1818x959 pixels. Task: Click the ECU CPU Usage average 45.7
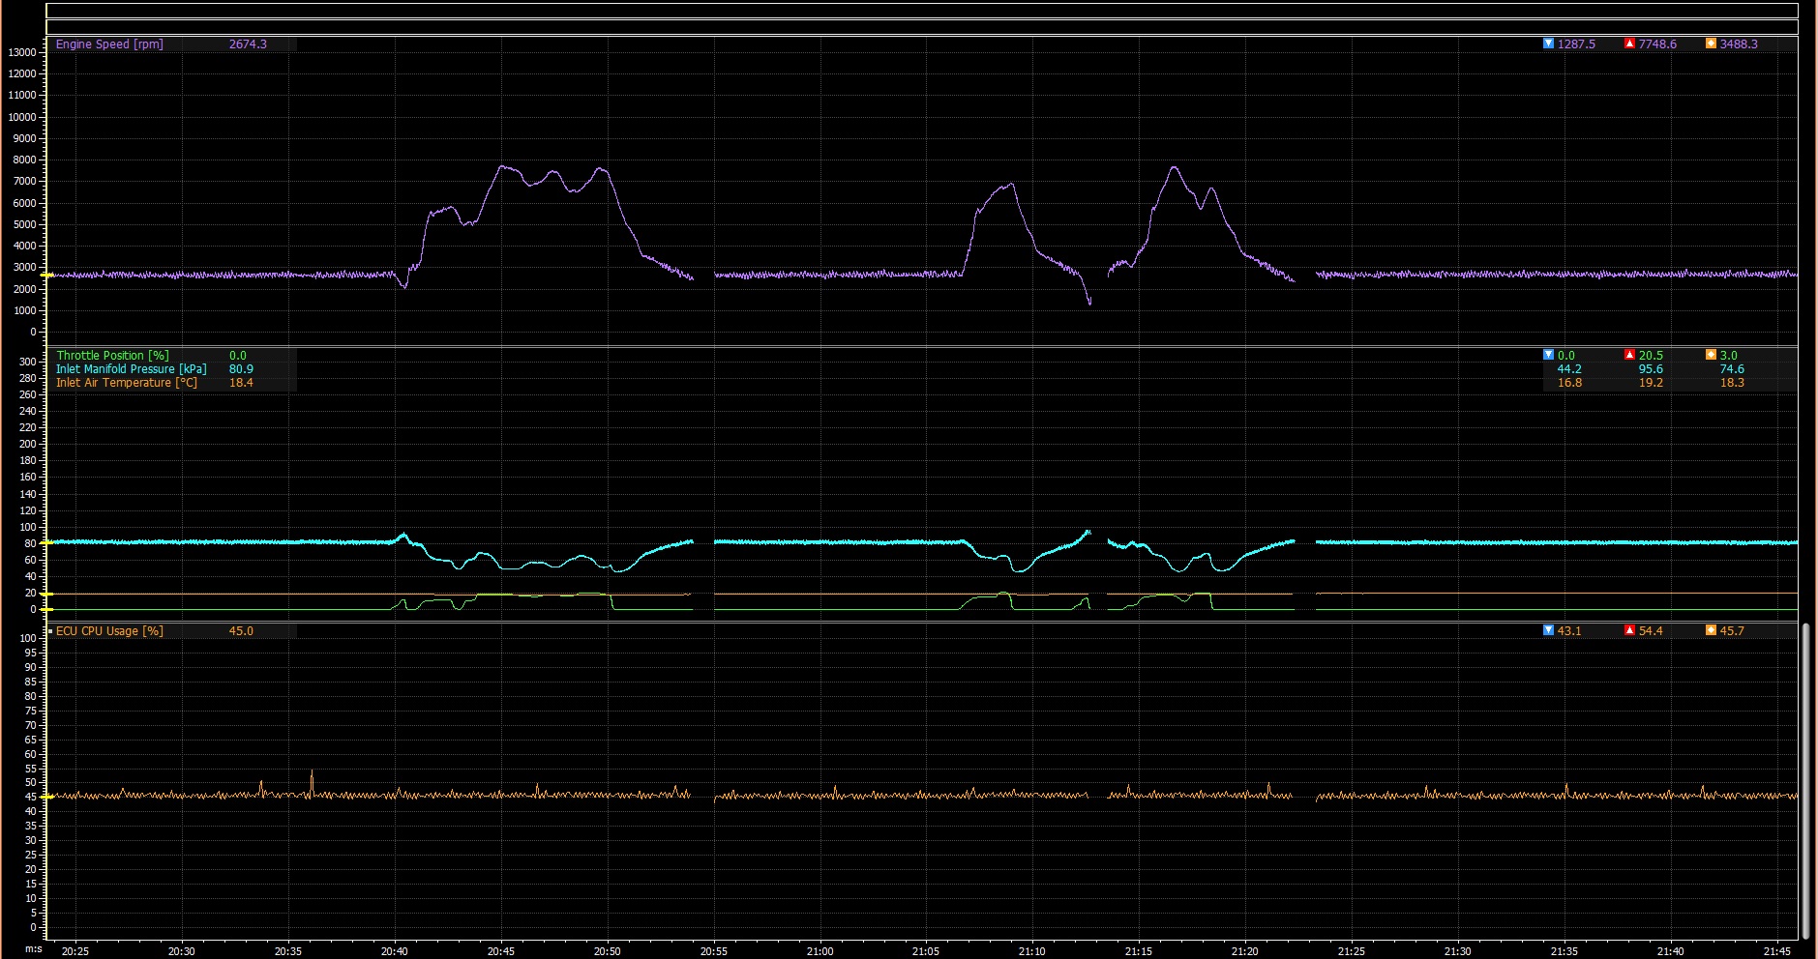[1732, 631]
